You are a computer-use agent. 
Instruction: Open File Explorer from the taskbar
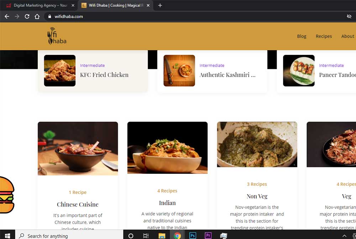click(162, 235)
